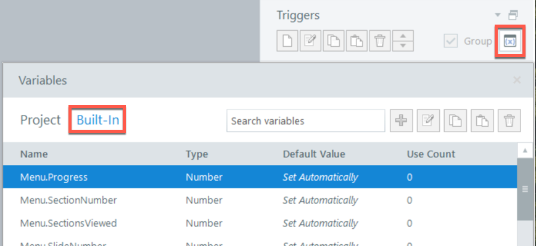Click the Copy trigger icon in Triggers
Viewport: 536px width, 246px height.
click(x=332, y=41)
